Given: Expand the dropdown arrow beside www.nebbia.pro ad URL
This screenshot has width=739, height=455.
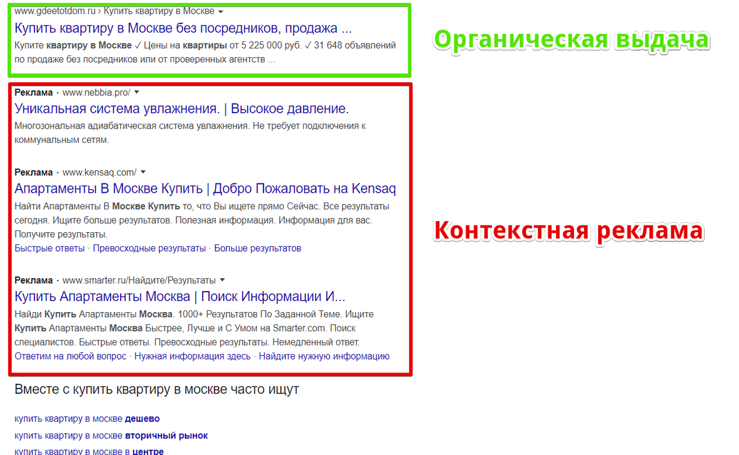Looking at the screenshot, I should [x=136, y=92].
